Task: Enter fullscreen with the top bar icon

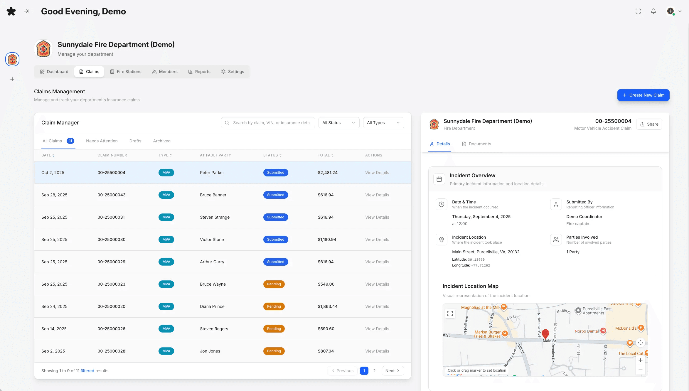Action: coord(638,11)
